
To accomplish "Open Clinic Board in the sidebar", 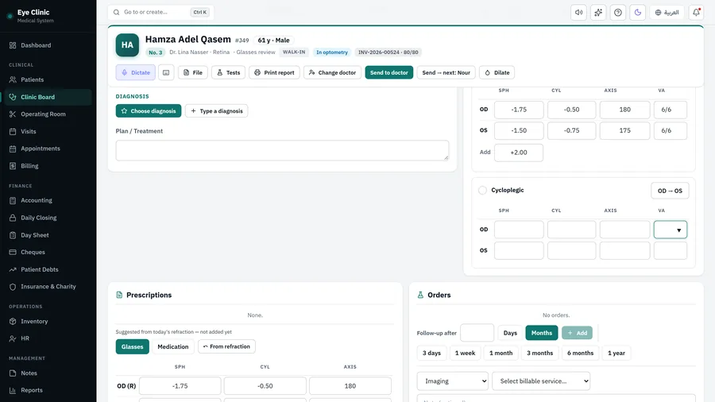I will (48, 97).
